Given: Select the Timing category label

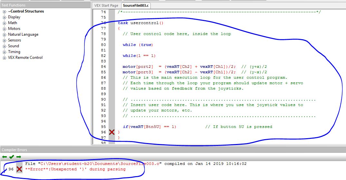Looking at the screenshot, I should pos(14,52).
